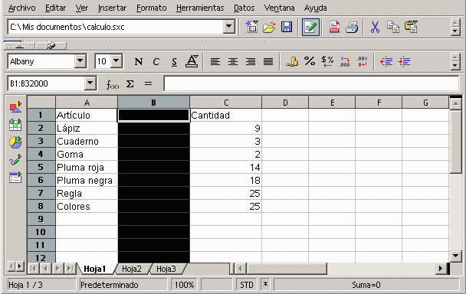Open the Formato menu
Screen dimensions: 466x294
pos(151,8)
